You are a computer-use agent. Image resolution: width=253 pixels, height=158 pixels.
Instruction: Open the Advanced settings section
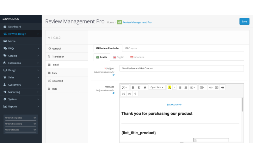coord(67,81)
